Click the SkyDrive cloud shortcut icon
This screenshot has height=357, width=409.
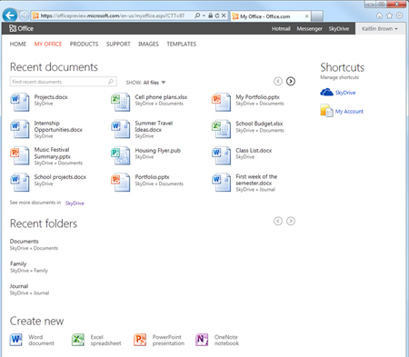pyautogui.click(x=326, y=92)
